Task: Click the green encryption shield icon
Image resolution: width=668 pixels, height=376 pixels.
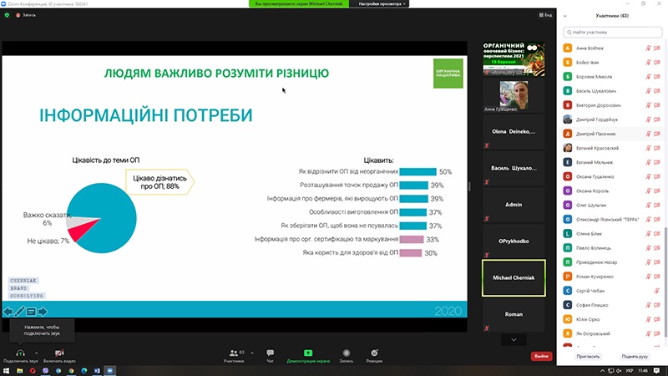Action: point(7,15)
